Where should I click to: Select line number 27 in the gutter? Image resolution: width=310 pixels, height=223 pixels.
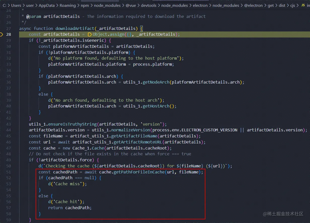(x=8, y=28)
